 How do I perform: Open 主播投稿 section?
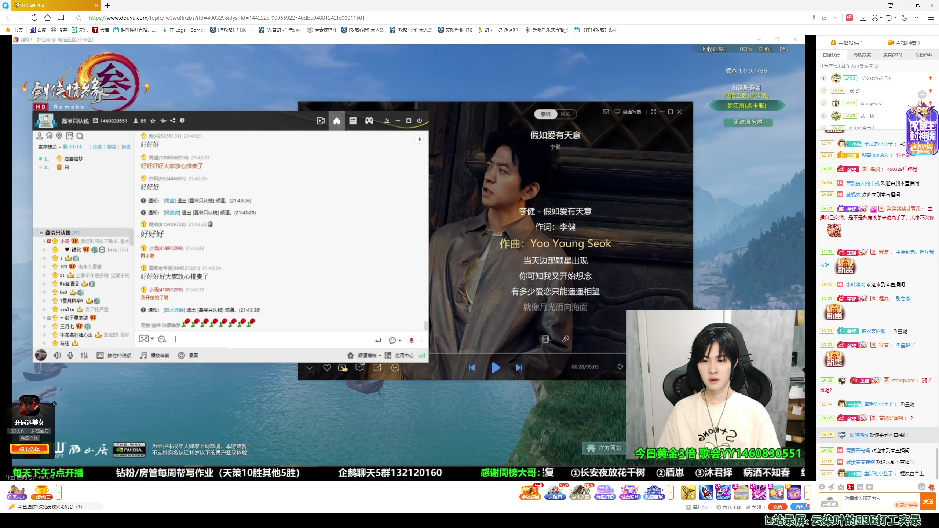pos(847,43)
